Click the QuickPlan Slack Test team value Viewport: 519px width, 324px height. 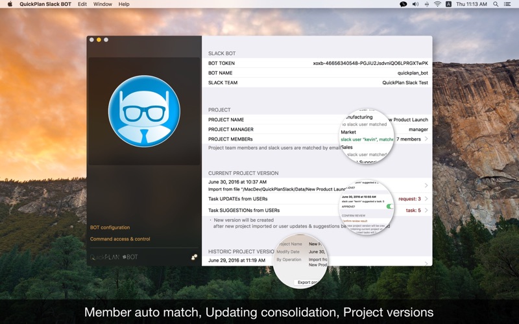pyautogui.click(x=405, y=83)
